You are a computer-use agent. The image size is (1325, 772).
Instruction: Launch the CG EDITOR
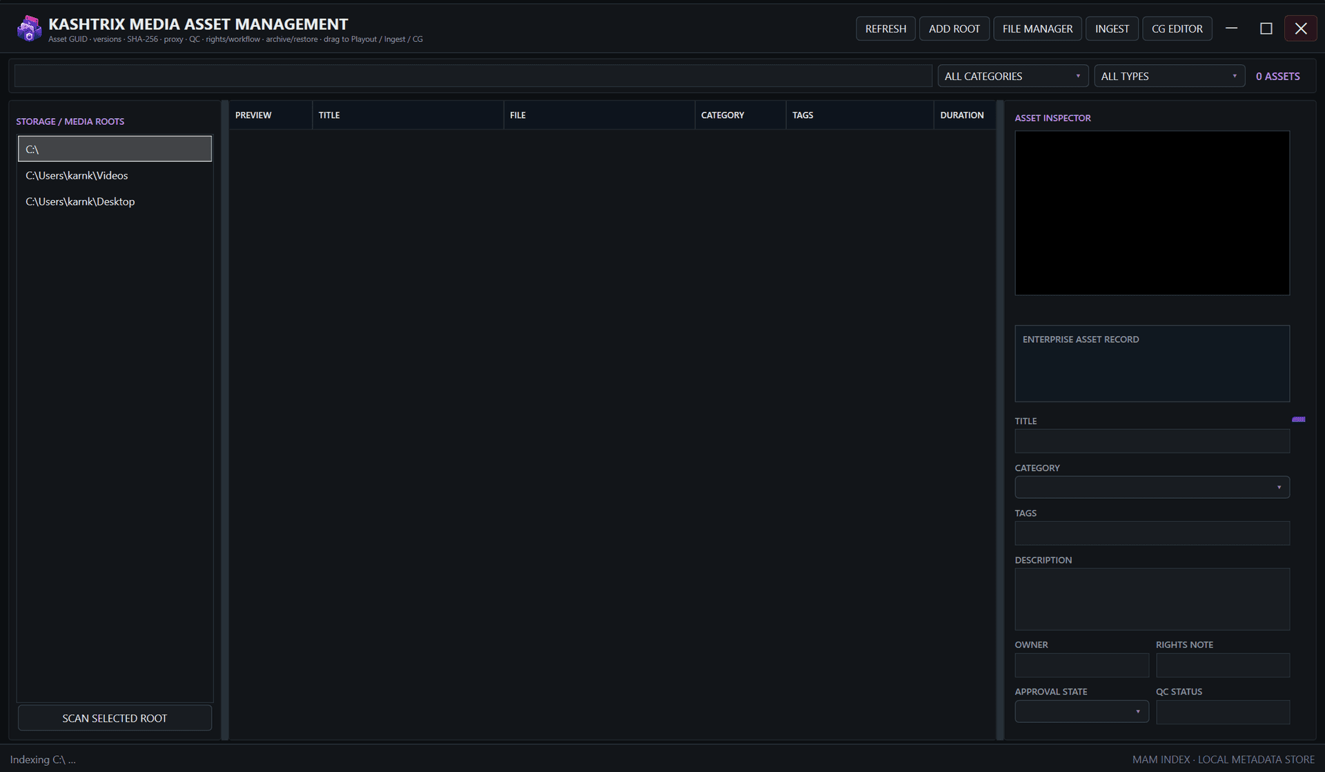(1177, 28)
